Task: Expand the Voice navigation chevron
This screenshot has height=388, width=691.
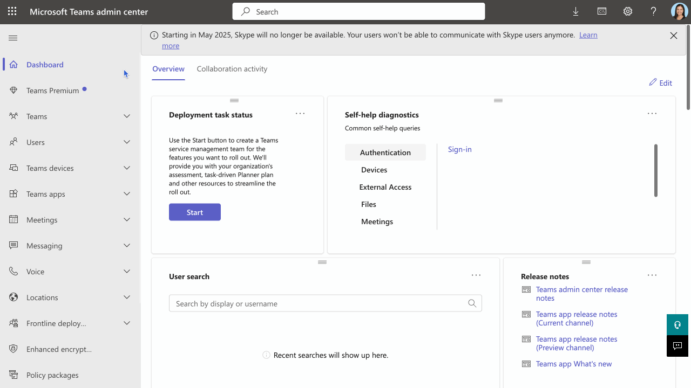Action: pos(127,271)
